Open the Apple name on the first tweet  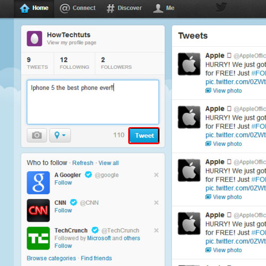coord(215,55)
